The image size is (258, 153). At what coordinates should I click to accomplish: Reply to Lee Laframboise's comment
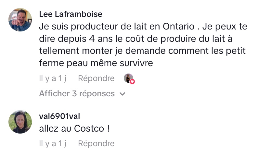click(96, 78)
